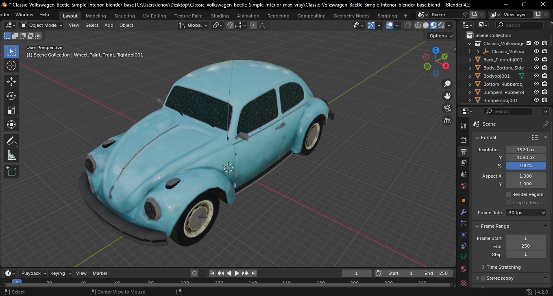Image resolution: width=553 pixels, height=296 pixels.
Task: Enable Render Region checkbox
Action: (508, 194)
